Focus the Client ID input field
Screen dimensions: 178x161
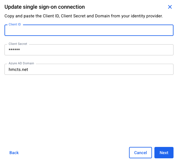tap(89, 30)
